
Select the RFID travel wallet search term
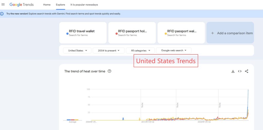point(82,31)
